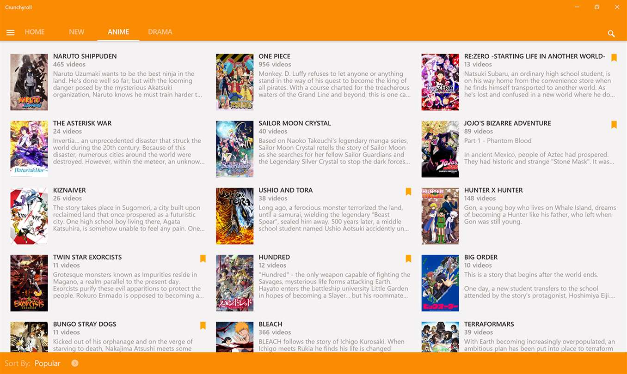The width and height of the screenshot is (627, 374).
Task: Click "Part 1 - Phantom Blood" text
Action: (498, 141)
